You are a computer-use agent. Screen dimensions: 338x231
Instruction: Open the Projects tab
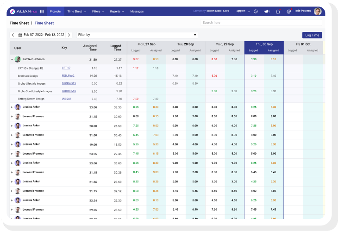click(55, 12)
